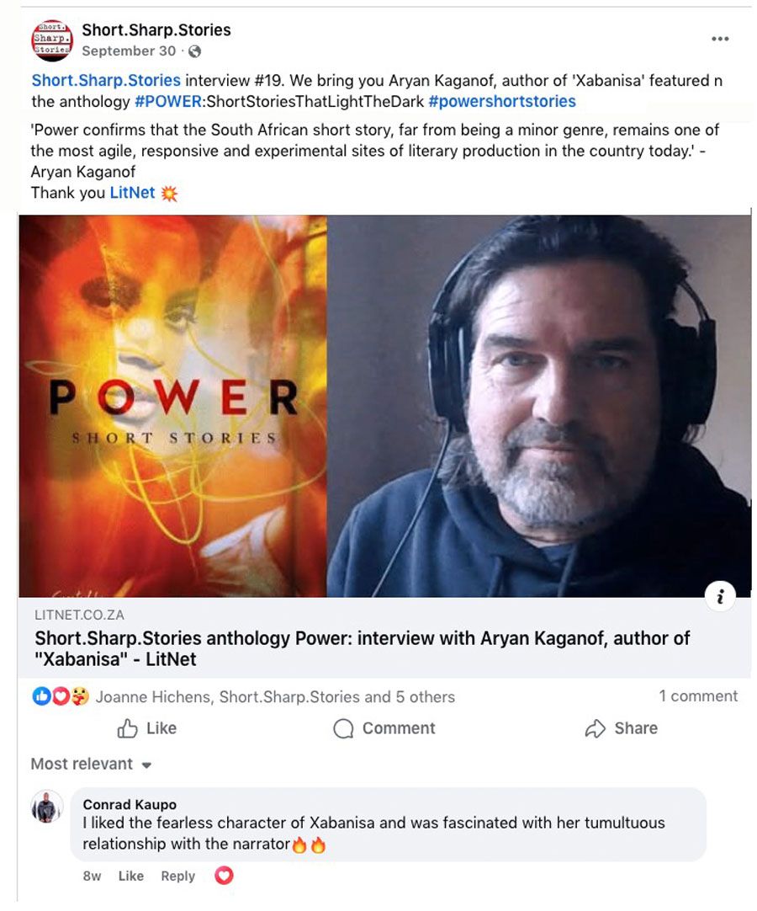Open the LitNet interview article title

(x=363, y=648)
